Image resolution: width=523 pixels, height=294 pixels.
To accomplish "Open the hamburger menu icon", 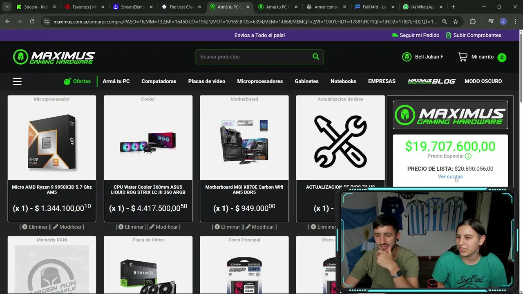I will click(x=17, y=81).
